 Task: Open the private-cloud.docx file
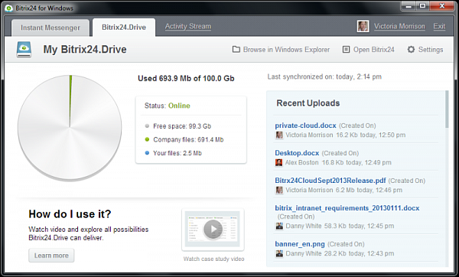pyautogui.click(x=305, y=125)
